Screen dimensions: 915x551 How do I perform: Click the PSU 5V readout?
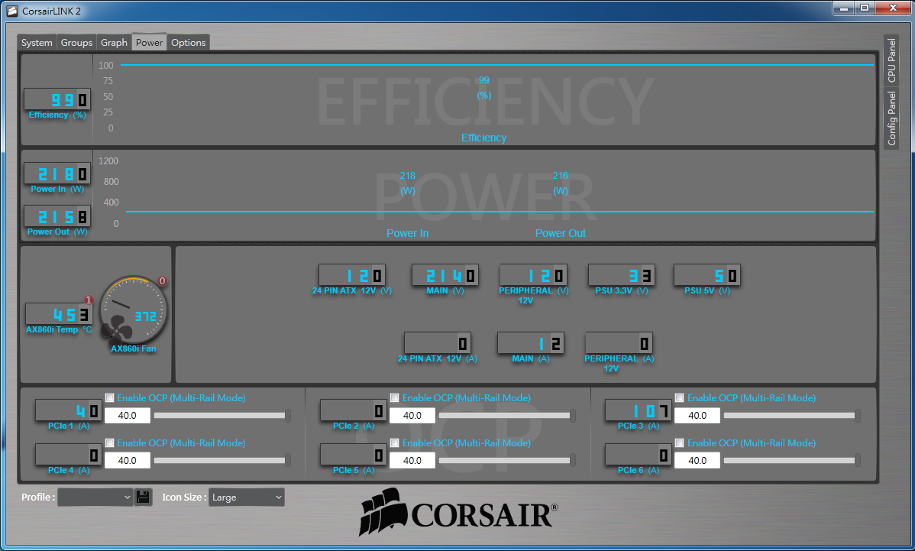pos(707,275)
